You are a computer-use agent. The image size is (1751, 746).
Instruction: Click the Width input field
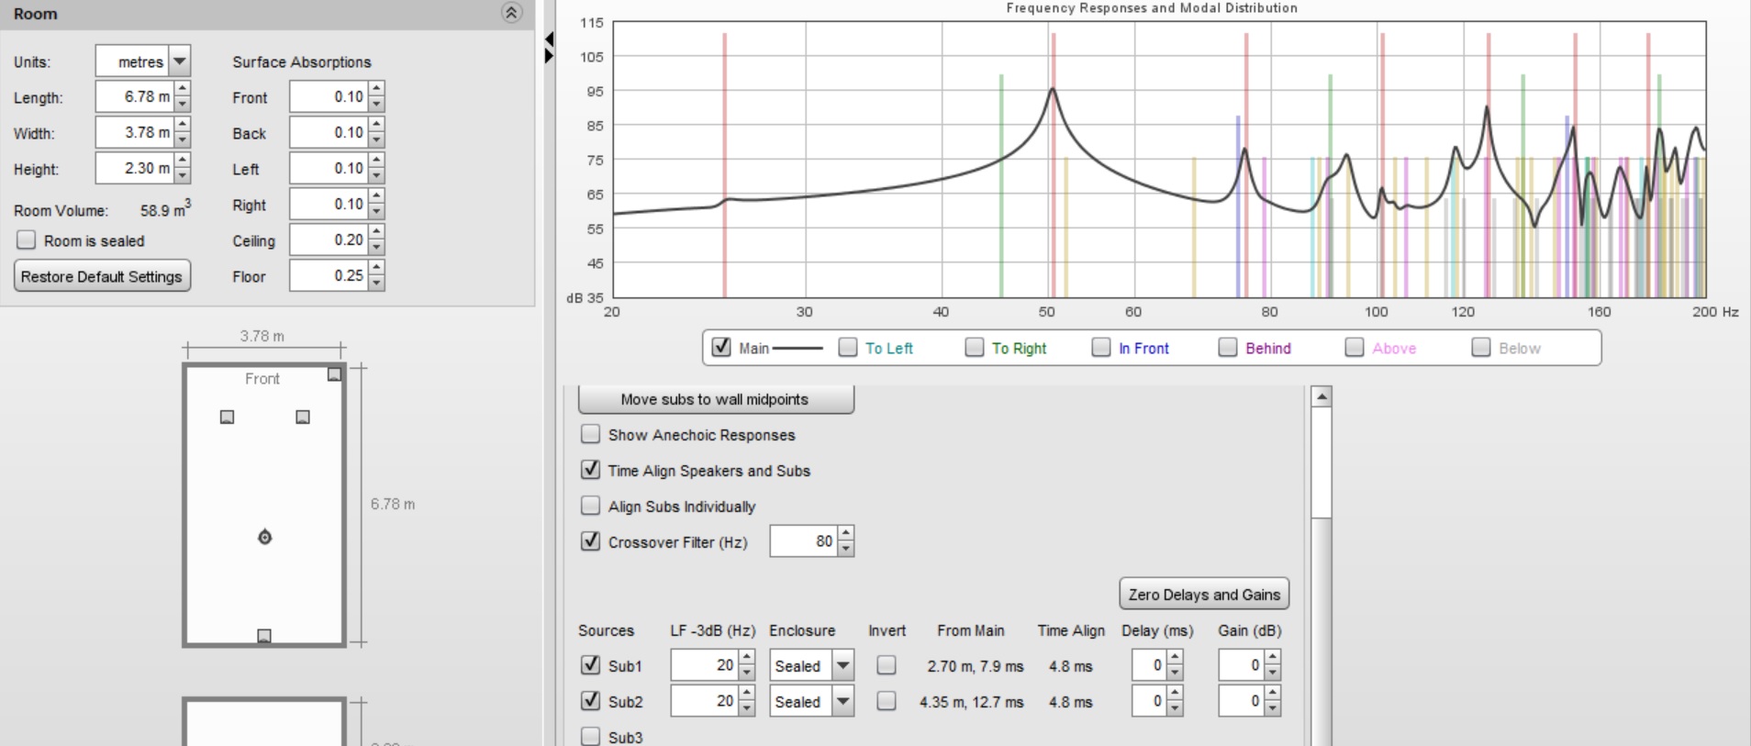135,132
